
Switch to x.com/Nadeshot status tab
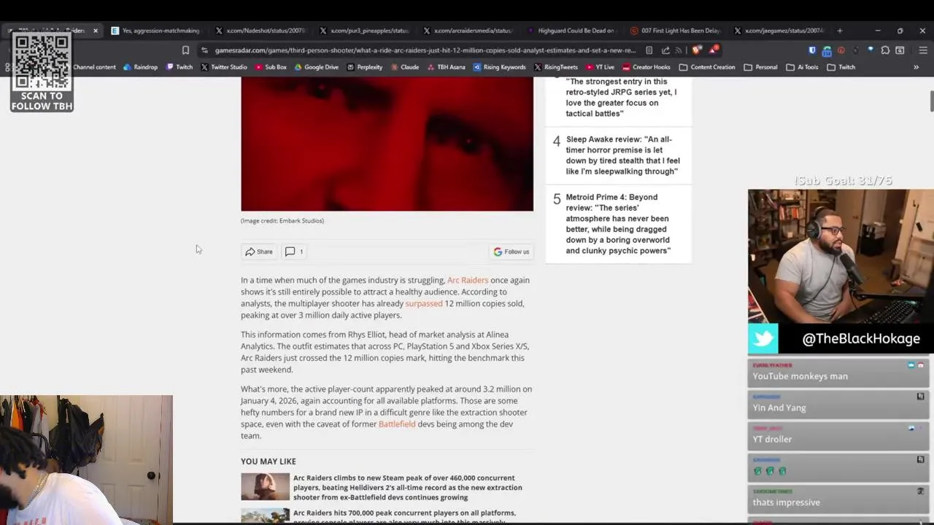(260, 31)
